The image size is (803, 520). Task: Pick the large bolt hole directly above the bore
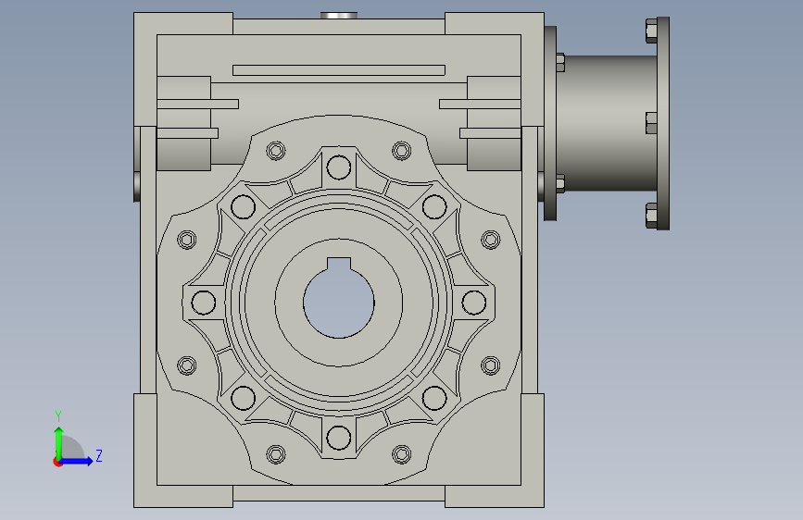tap(338, 167)
